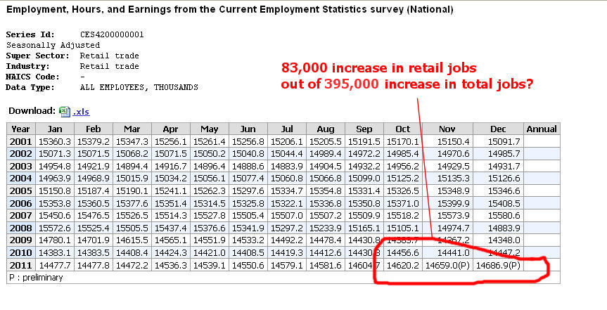Click the red '83,000 increase in retail jobs' annotation
Image resolution: width=607 pixels, height=310 pixels.
click(x=379, y=68)
